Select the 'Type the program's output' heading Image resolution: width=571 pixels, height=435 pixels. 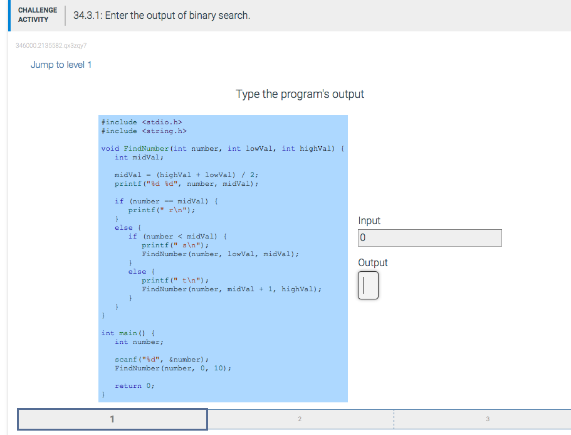pyautogui.click(x=300, y=94)
